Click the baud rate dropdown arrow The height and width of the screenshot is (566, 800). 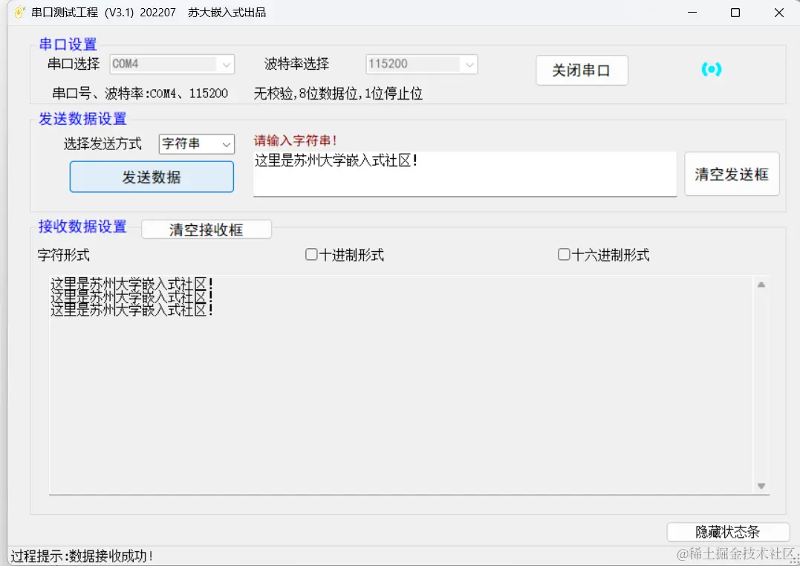click(470, 65)
